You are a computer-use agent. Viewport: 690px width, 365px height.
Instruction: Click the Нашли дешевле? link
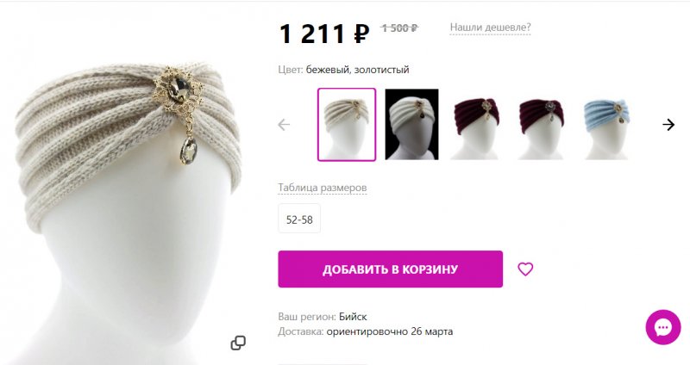coord(490,28)
